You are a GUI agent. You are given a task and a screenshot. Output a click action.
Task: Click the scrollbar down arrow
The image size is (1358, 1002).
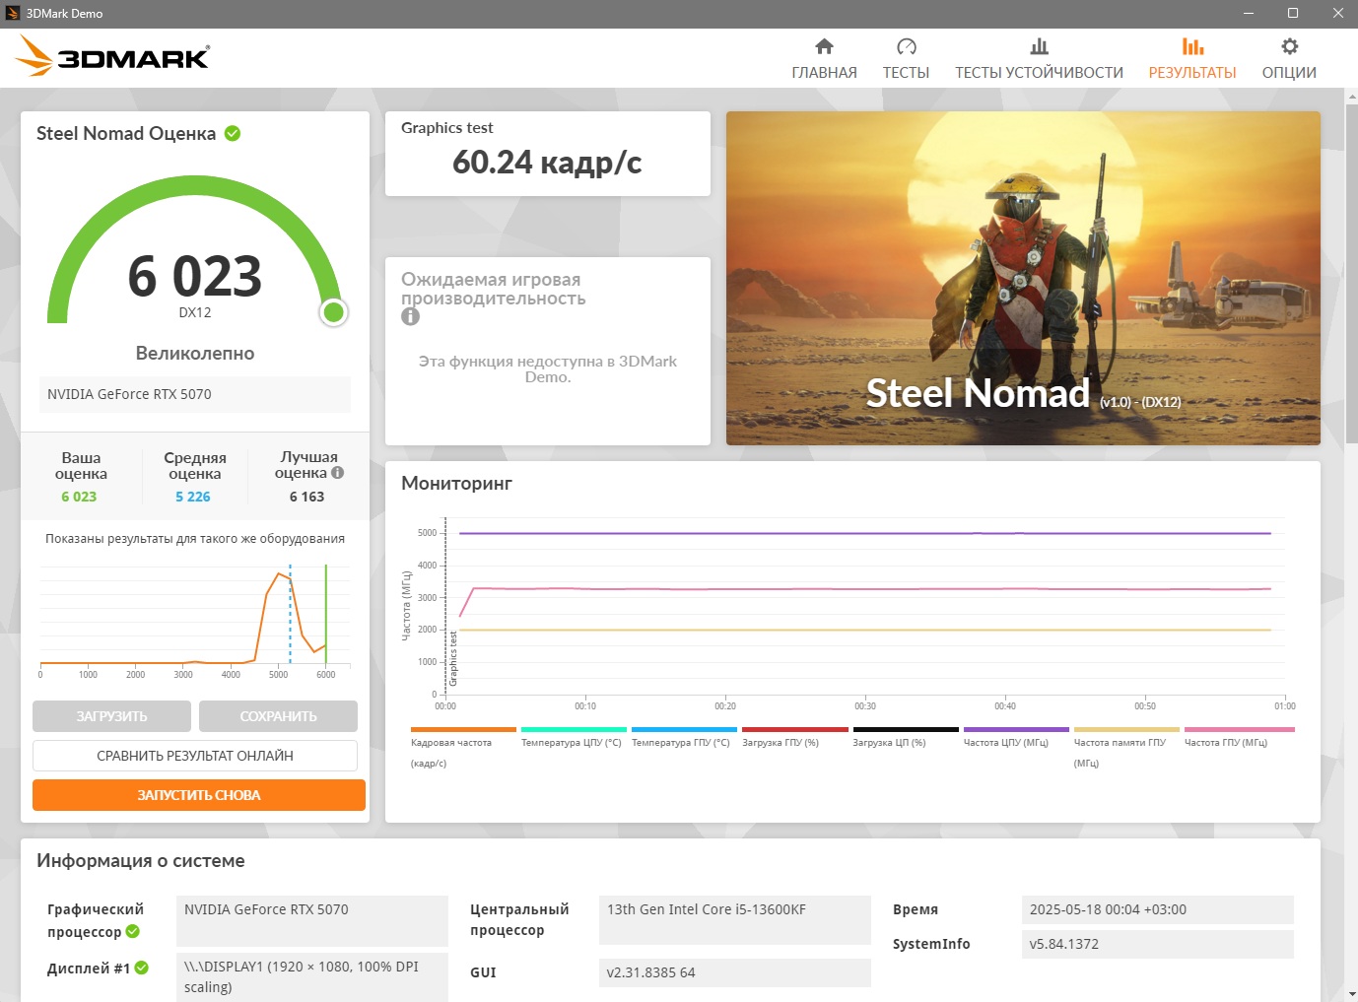click(1351, 994)
